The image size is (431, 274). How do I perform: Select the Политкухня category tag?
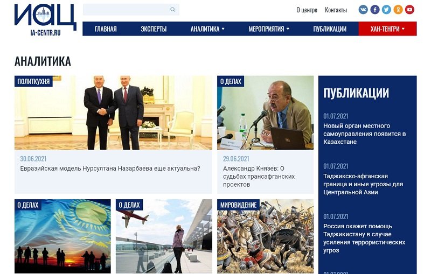33,81
